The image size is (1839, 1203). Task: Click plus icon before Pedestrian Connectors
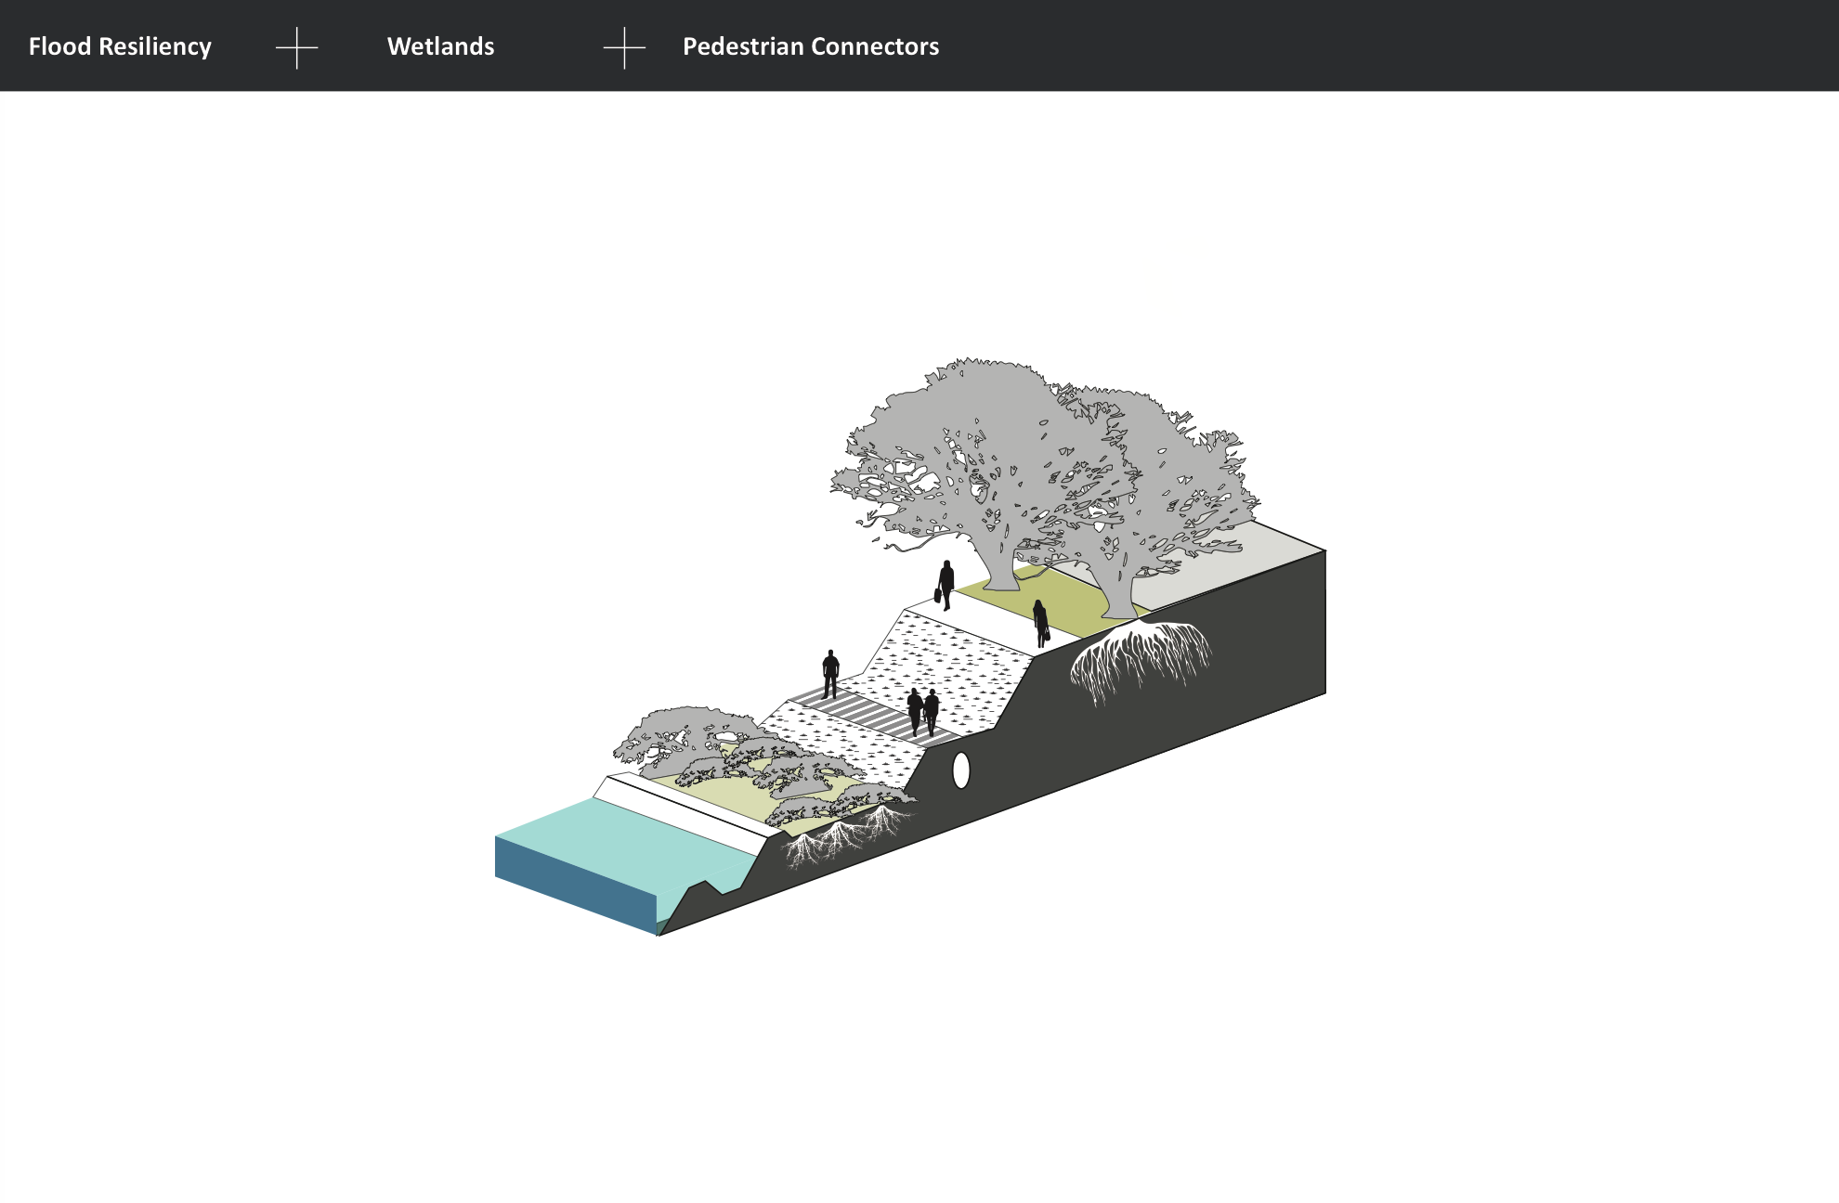coord(624,47)
